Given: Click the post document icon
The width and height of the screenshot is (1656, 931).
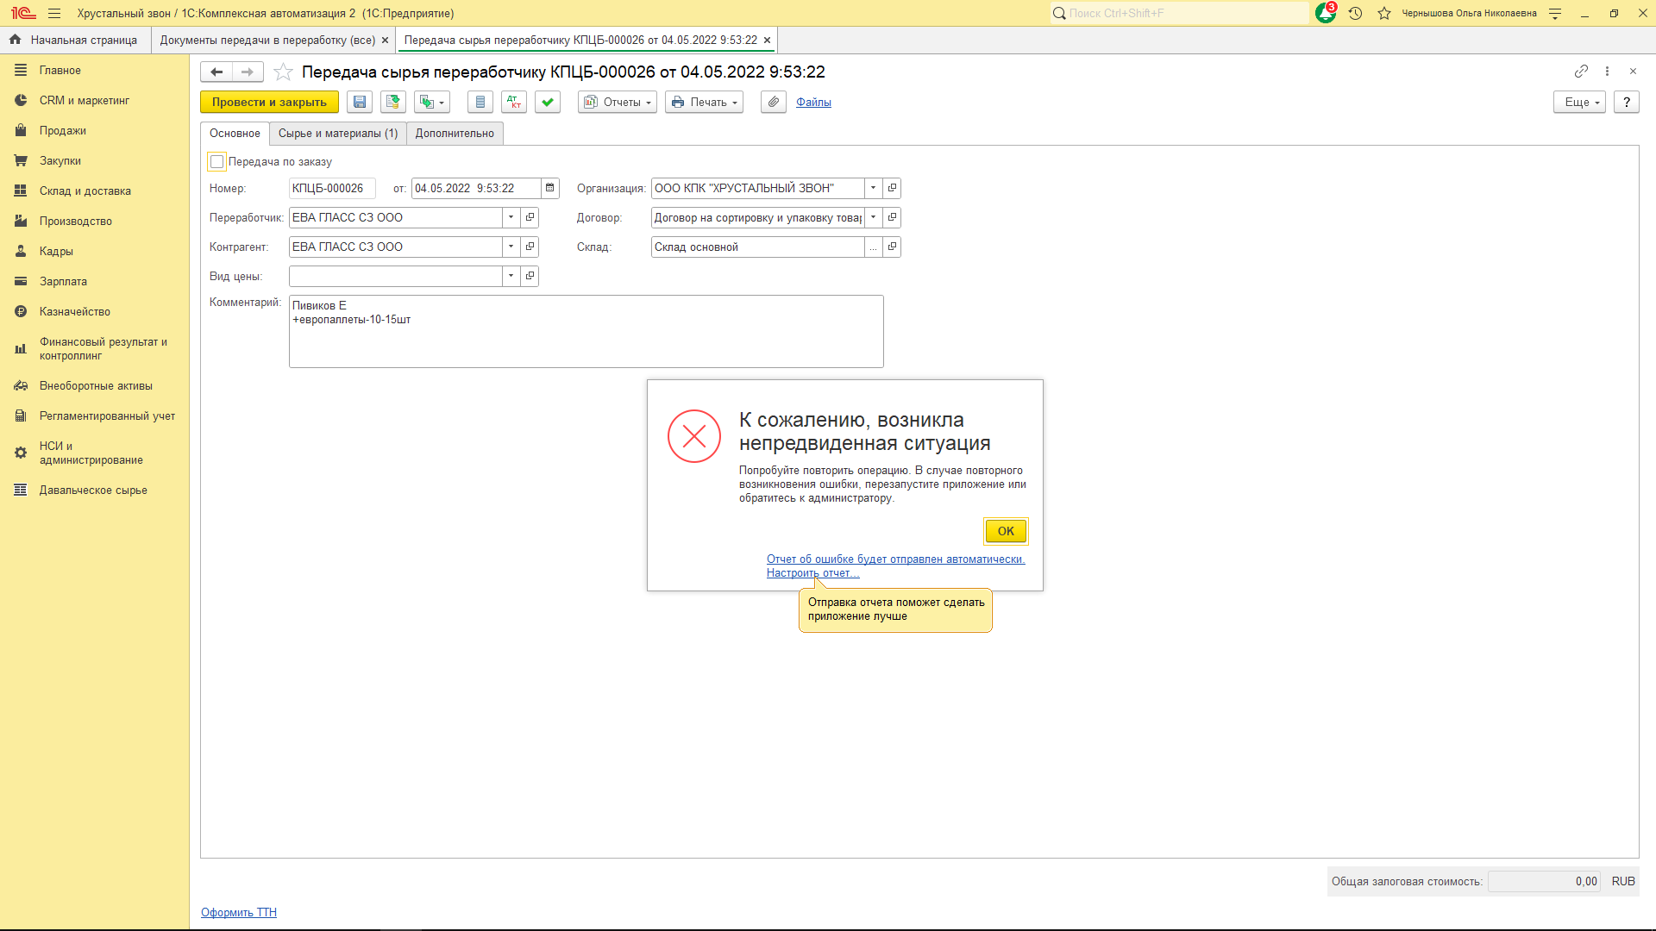Looking at the screenshot, I should pyautogui.click(x=393, y=102).
